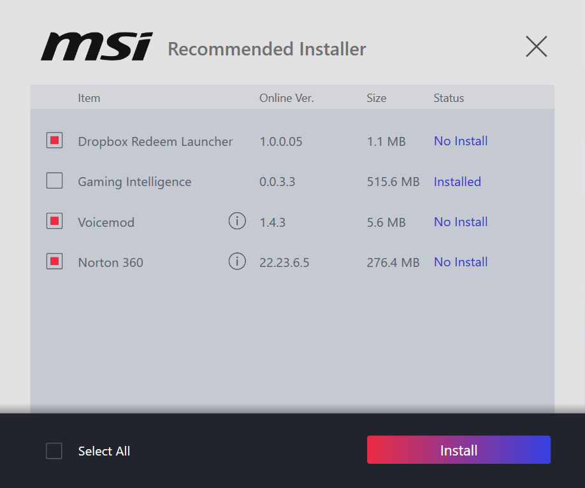Click Voicemod's "No Install" status link
This screenshot has width=585, height=488.
click(x=461, y=222)
